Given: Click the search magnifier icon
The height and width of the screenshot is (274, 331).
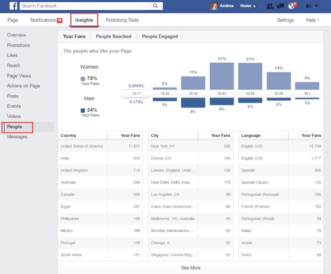Looking at the screenshot, I should click(155, 6).
